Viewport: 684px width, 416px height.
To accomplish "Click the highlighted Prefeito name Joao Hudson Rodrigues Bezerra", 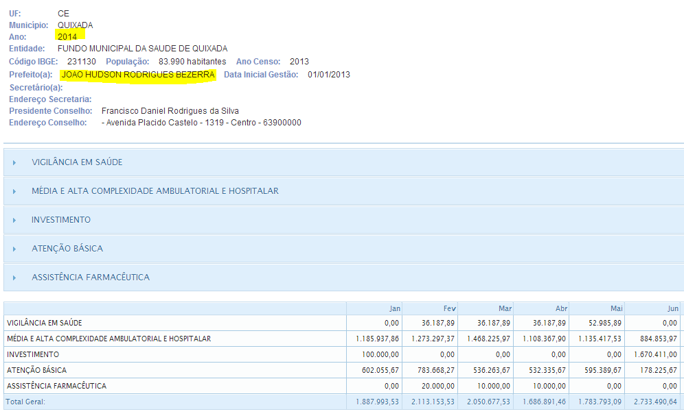I will pos(139,75).
